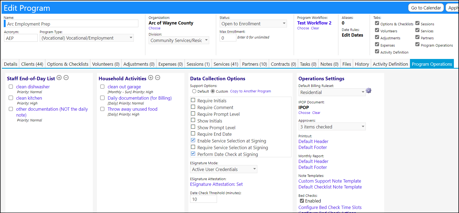Open Program Type dropdown
This screenshot has width=459, height=213.
tap(87, 38)
